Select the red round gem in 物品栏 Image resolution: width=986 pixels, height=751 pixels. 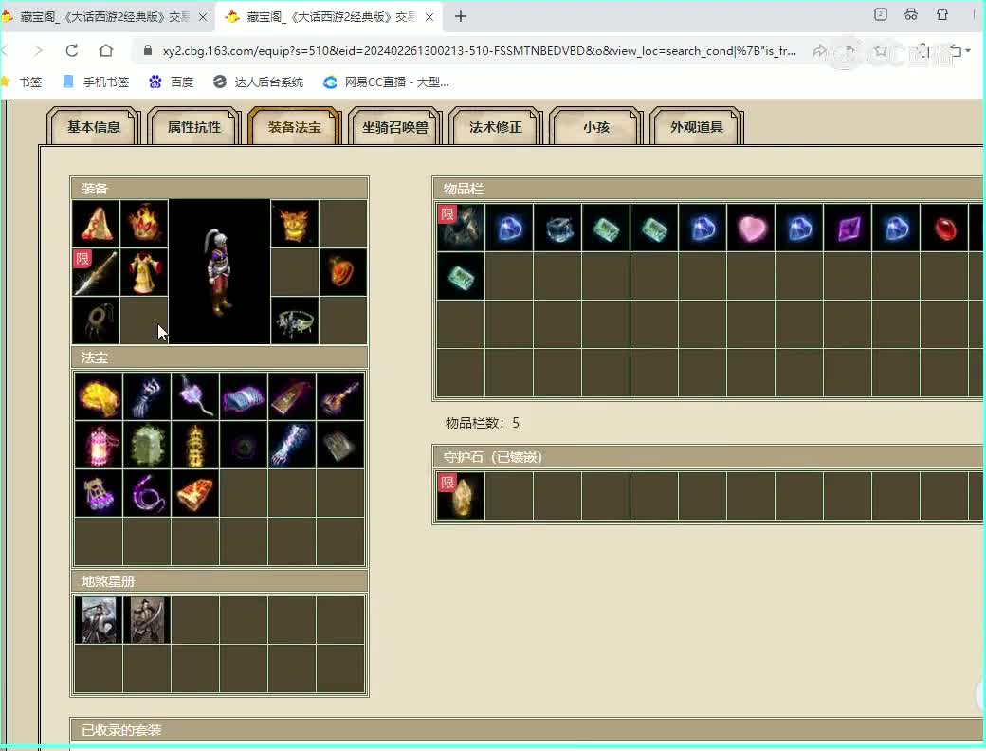click(945, 228)
